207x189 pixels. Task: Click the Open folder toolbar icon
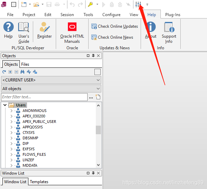click(36, 4)
